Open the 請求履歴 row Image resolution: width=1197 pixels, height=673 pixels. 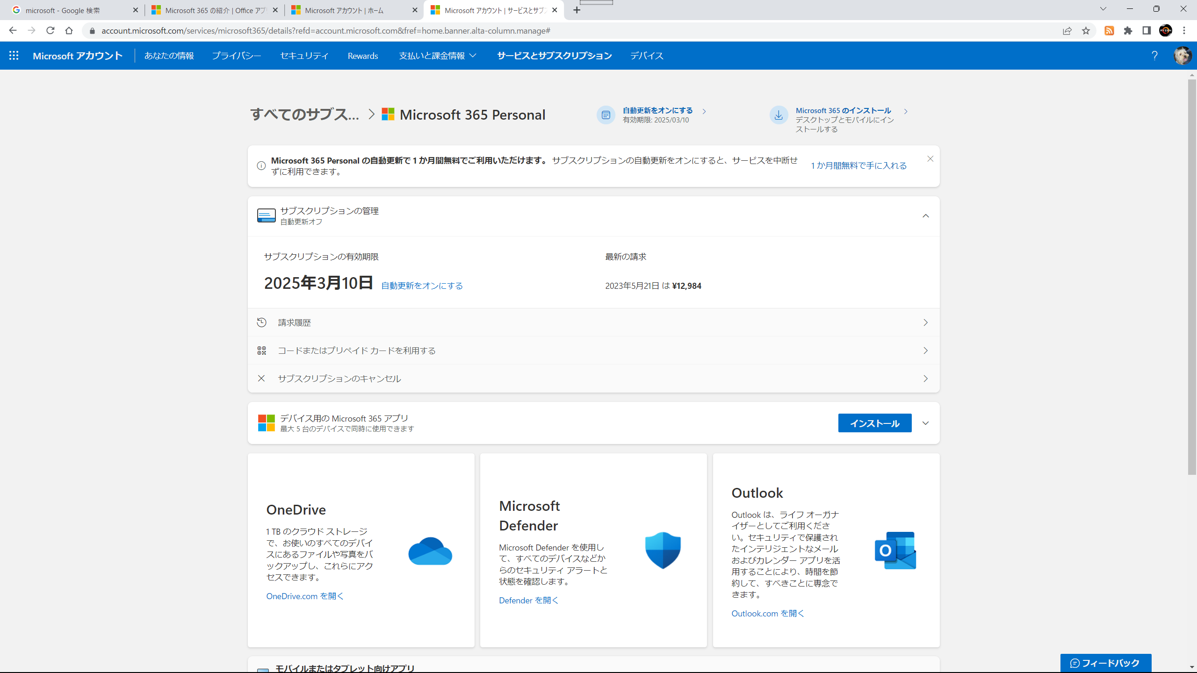coord(593,322)
